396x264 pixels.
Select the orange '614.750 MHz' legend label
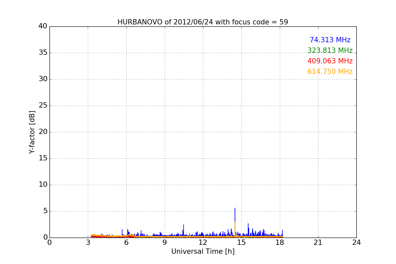point(330,72)
